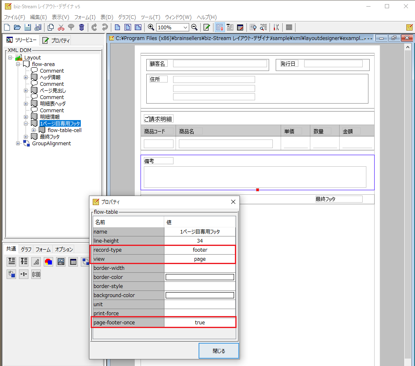Click the 最終フッタ field on canvas
Viewport: 415px width, 366px height.
[x=339, y=199]
